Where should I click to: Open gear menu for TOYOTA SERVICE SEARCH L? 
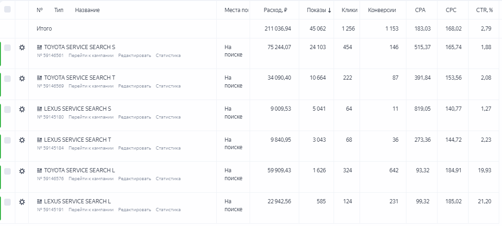22,171
